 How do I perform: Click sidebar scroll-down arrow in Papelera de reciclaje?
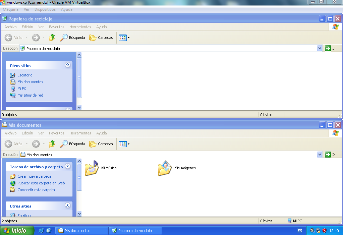point(79,107)
